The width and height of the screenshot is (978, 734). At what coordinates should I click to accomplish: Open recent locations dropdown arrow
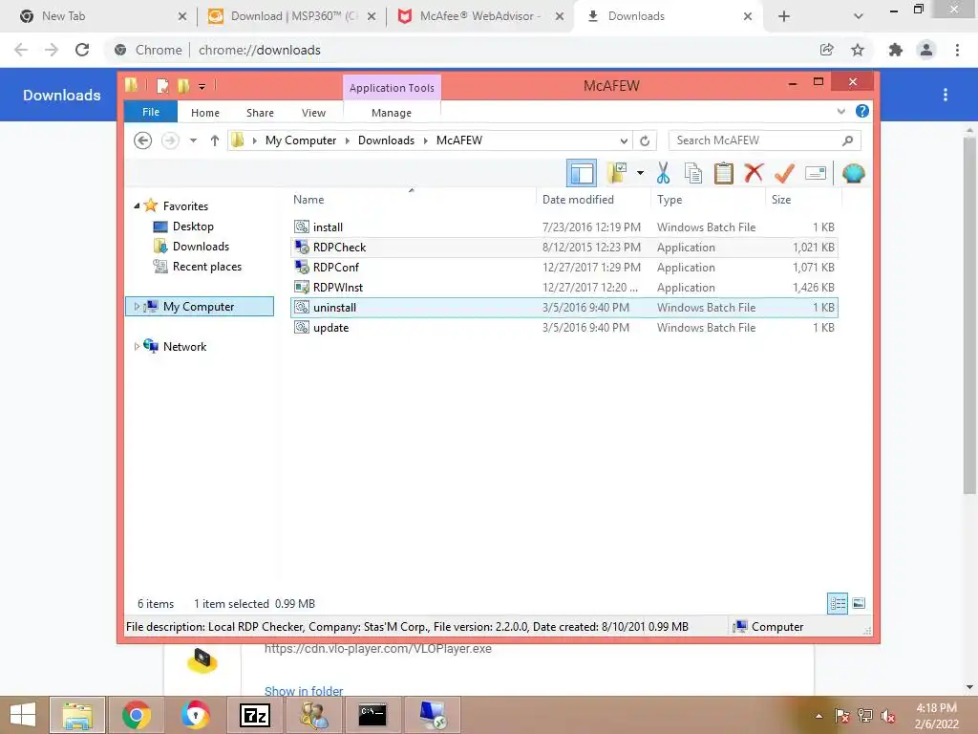[193, 140]
